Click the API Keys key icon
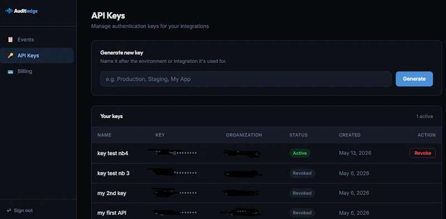This screenshot has height=219, width=446. pyautogui.click(x=11, y=56)
